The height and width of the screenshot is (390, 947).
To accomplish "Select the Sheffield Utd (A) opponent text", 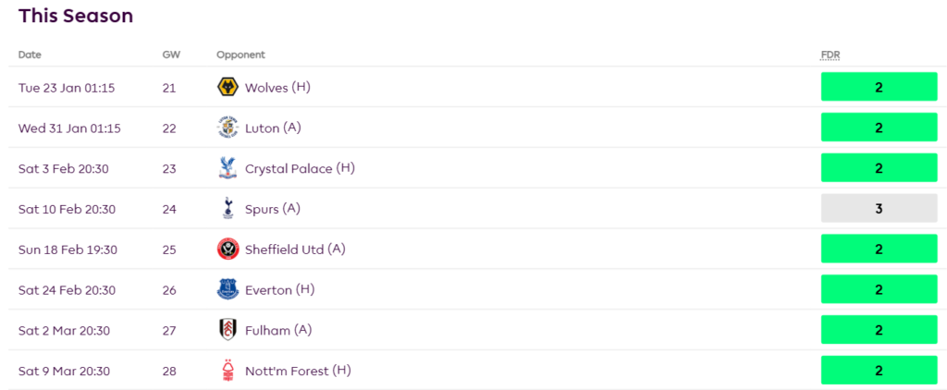I will pos(295,250).
